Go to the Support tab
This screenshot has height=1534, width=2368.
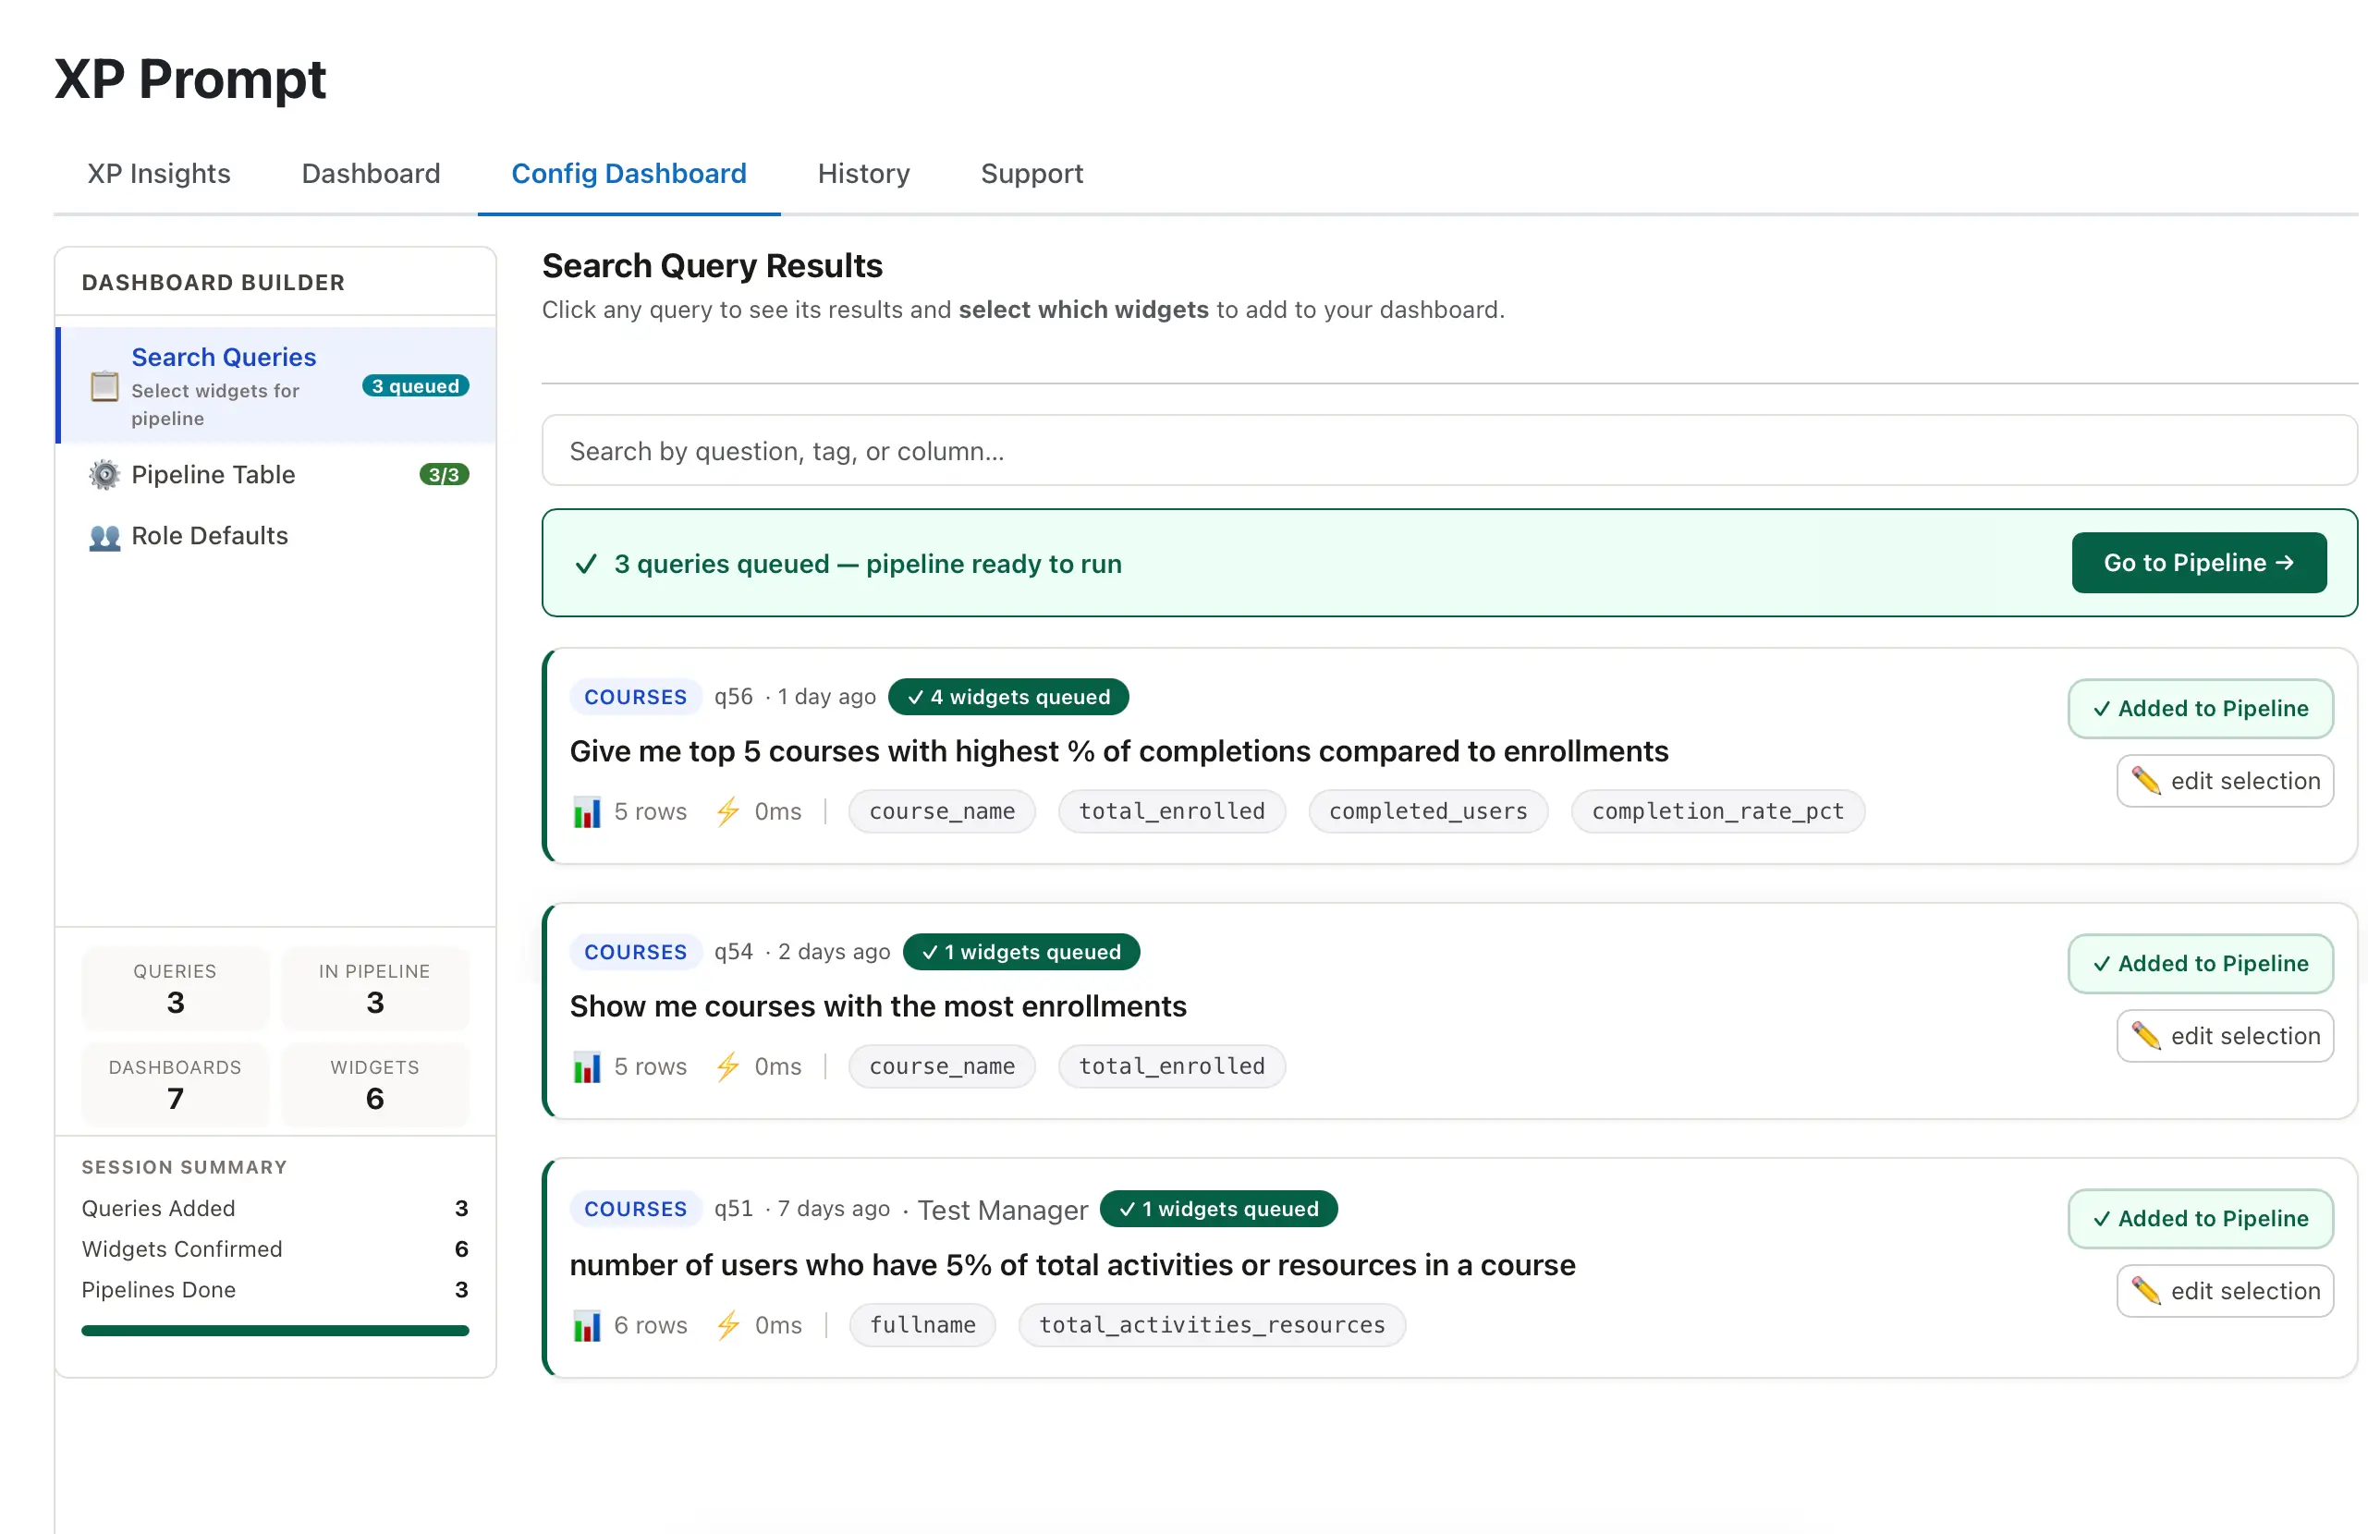click(x=1031, y=173)
